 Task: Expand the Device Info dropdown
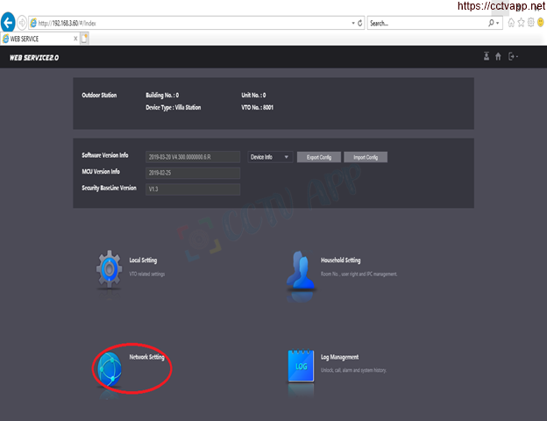269,157
